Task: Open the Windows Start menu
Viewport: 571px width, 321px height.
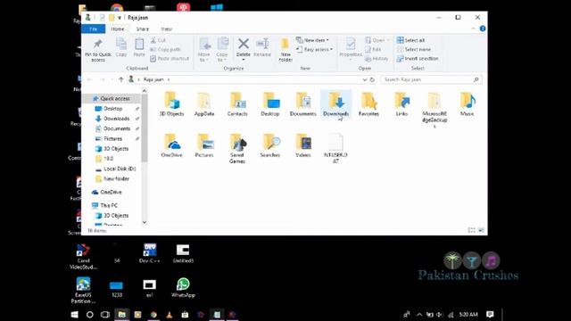Action: 74,315
